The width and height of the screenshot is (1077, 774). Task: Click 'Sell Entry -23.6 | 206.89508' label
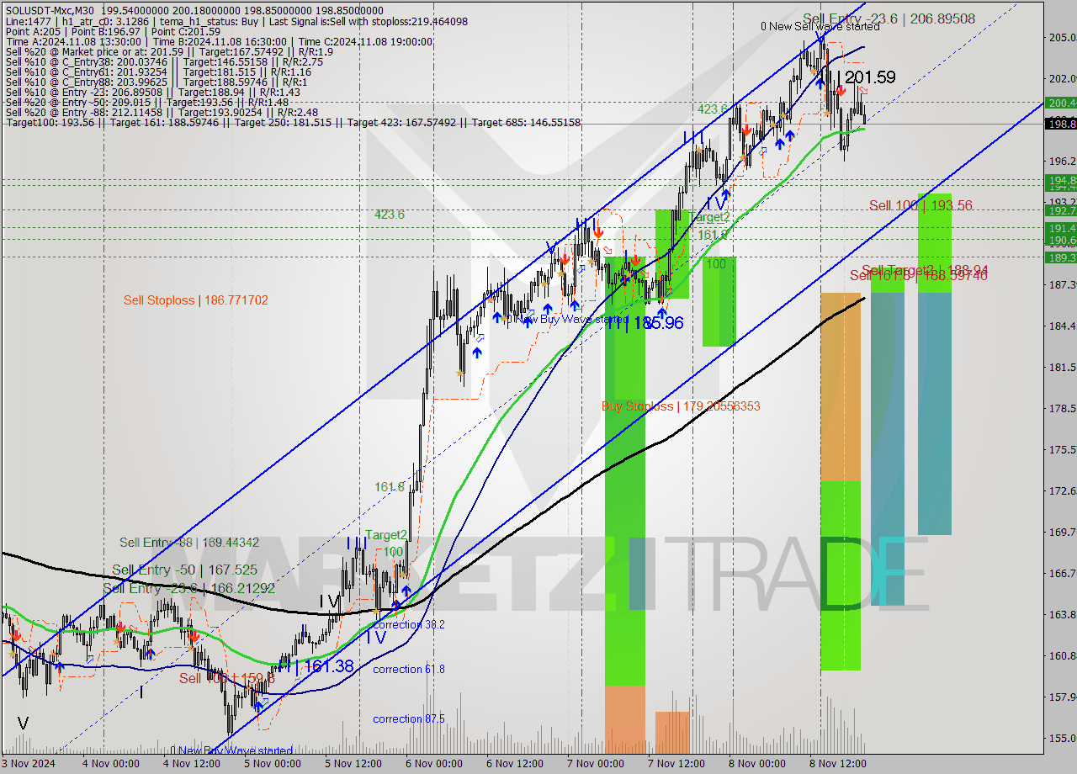point(889,18)
